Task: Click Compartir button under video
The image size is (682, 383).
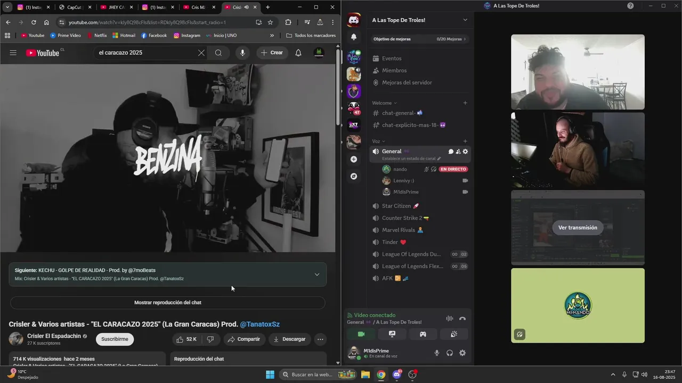Action: [x=244, y=339]
